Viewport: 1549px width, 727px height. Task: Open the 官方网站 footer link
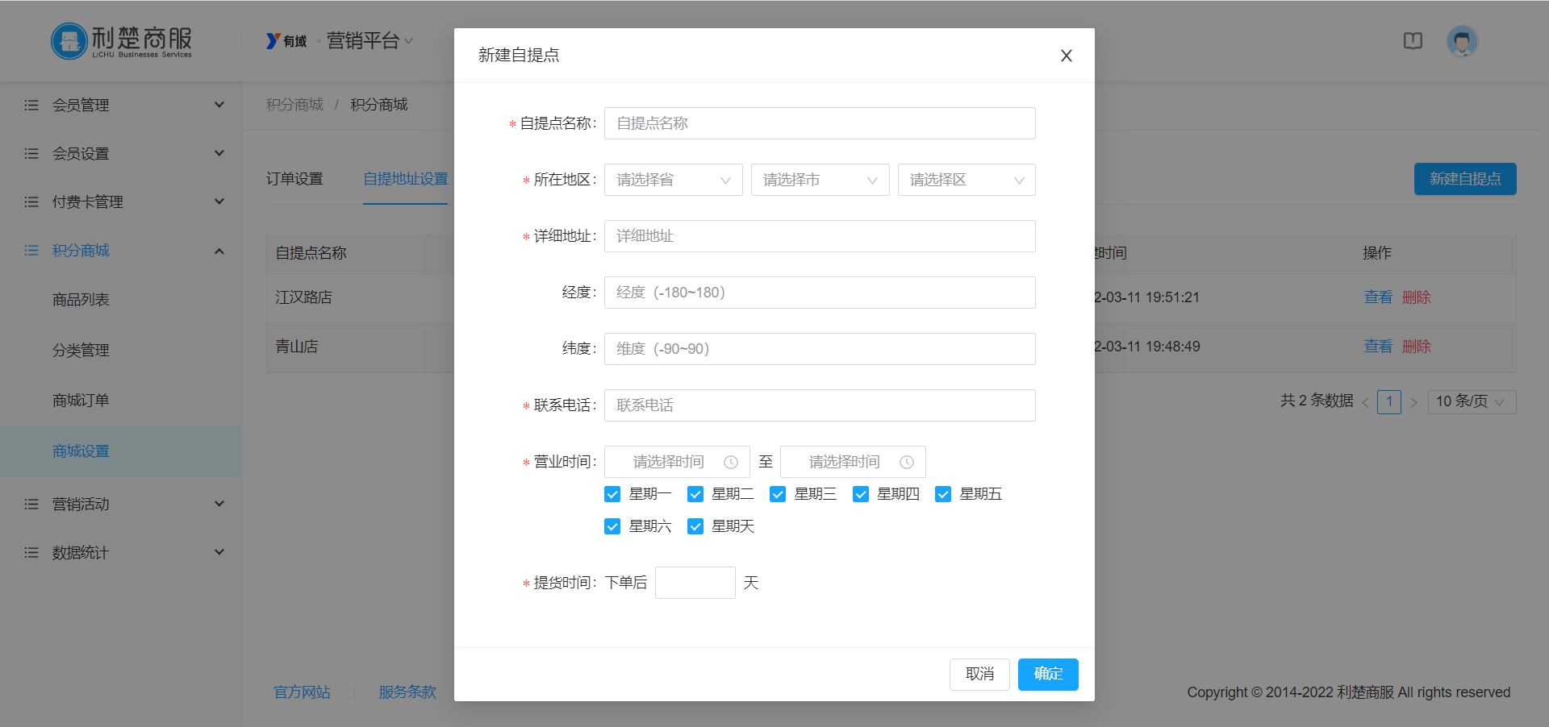pyautogui.click(x=302, y=692)
